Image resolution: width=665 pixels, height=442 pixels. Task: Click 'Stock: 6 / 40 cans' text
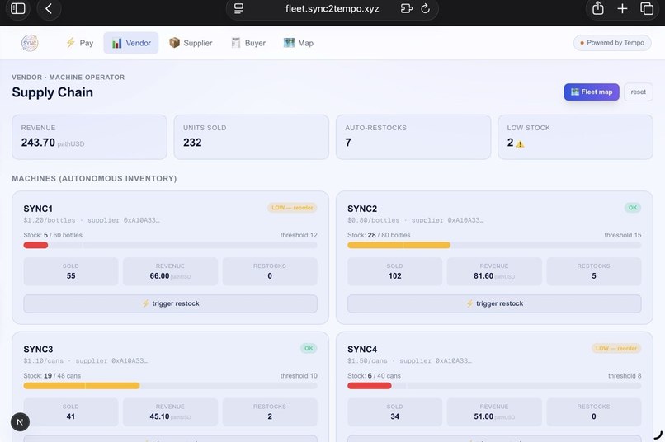point(374,375)
